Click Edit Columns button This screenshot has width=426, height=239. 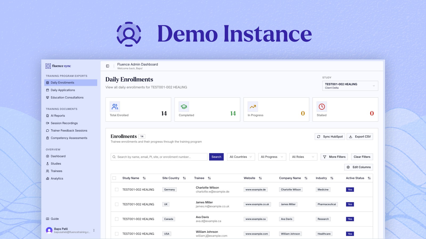click(359, 167)
